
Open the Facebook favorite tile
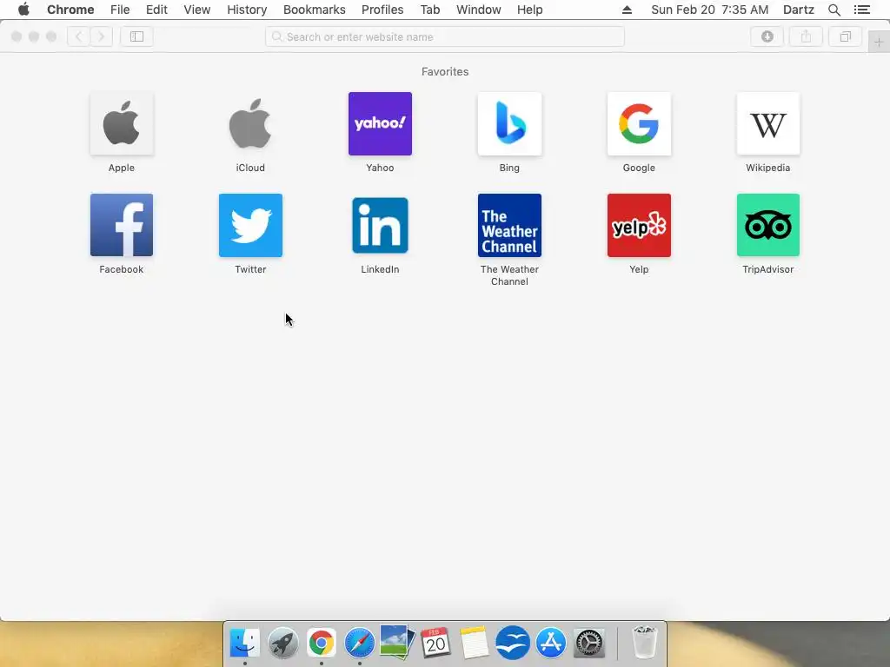coord(122,225)
